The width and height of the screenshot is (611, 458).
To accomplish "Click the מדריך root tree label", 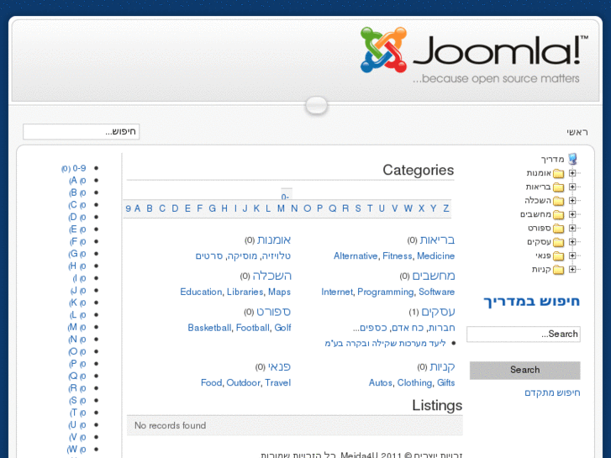I will tap(552, 159).
